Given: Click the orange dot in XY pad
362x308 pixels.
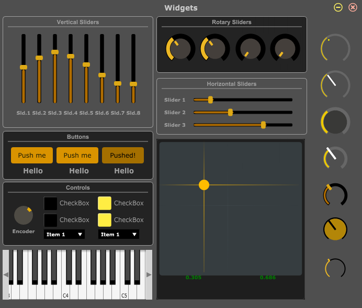Looking at the screenshot, I should coord(204,185).
